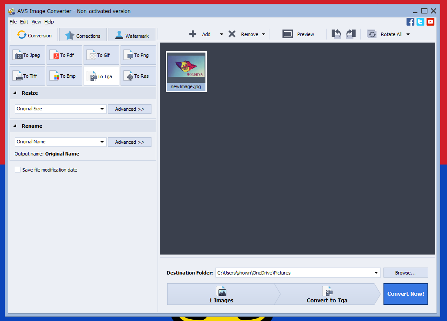447x321 pixels.
Task: Select the To Png format button
Action: pyautogui.click(x=138, y=55)
